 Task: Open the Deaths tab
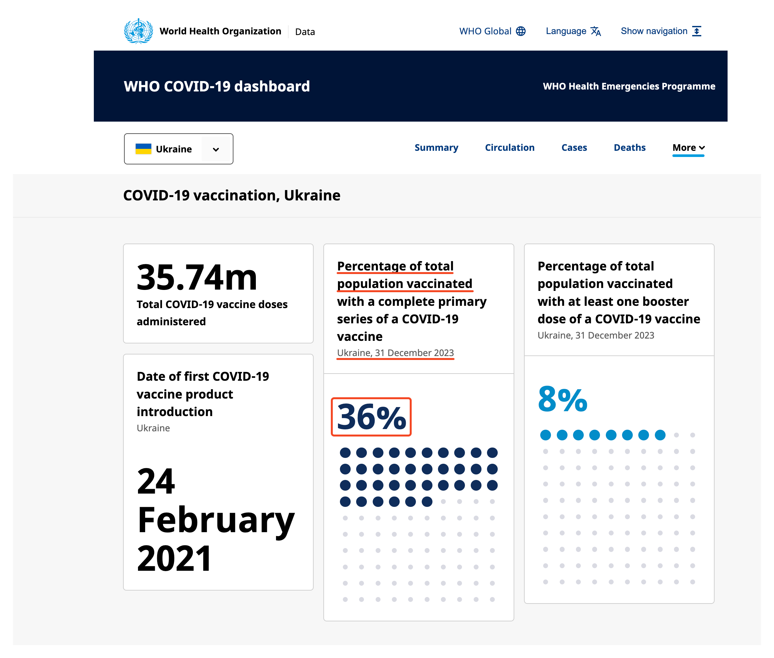(x=630, y=147)
